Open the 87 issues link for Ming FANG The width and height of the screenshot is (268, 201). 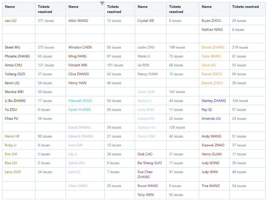[x=114, y=56]
